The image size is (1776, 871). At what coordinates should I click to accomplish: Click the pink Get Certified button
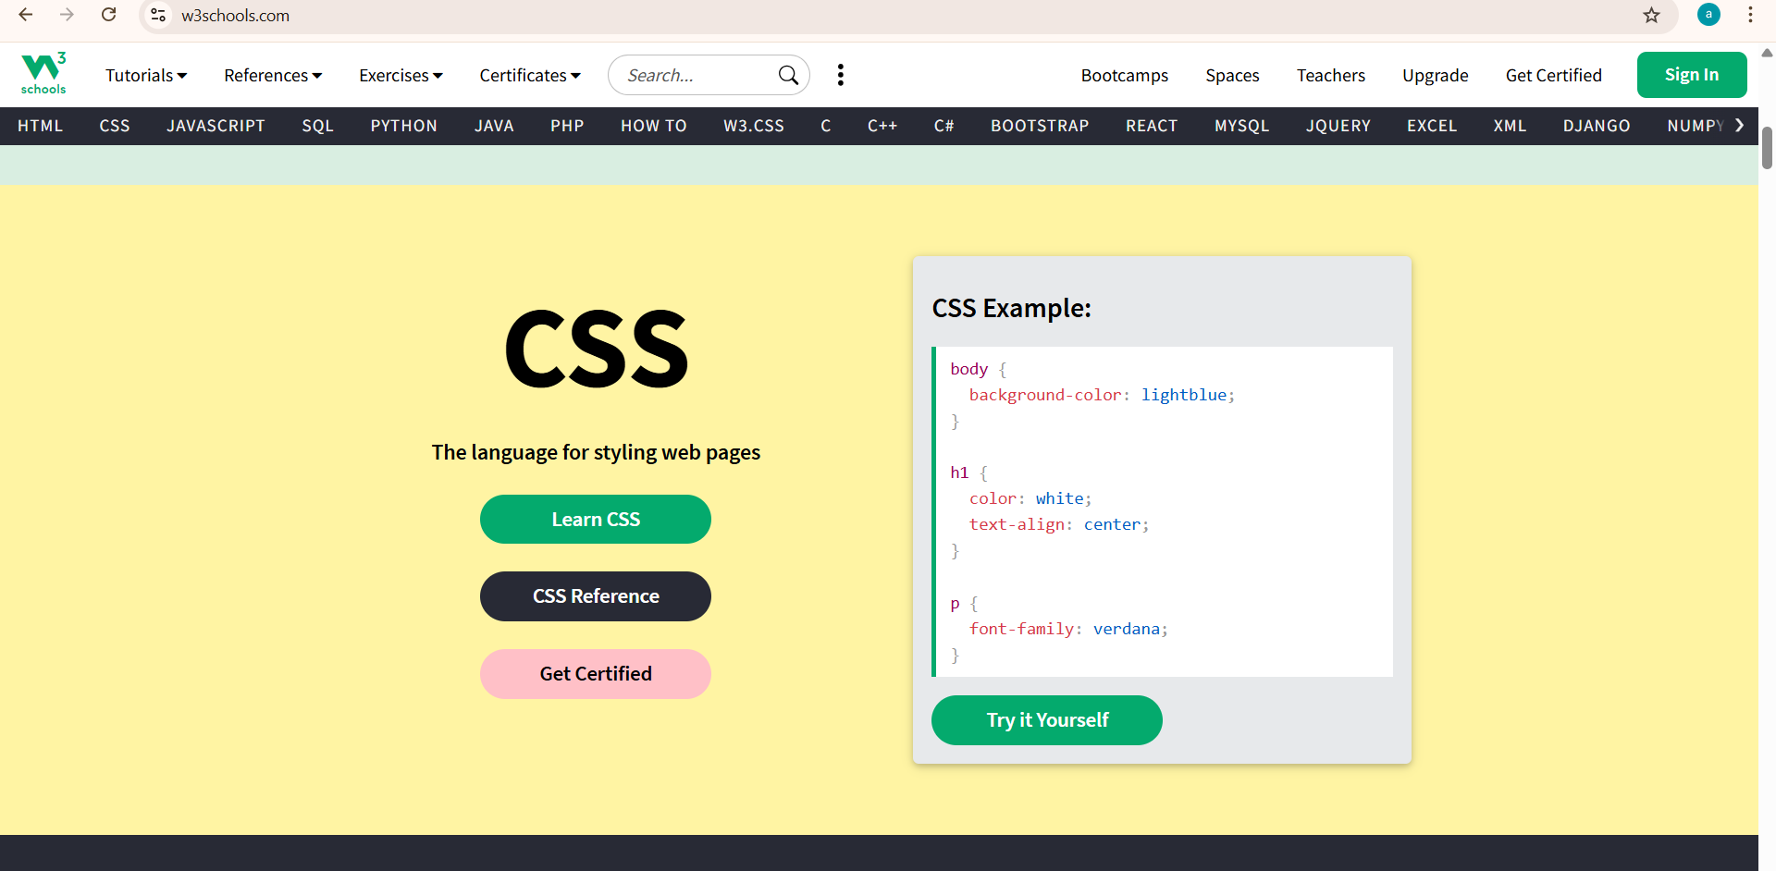596,674
